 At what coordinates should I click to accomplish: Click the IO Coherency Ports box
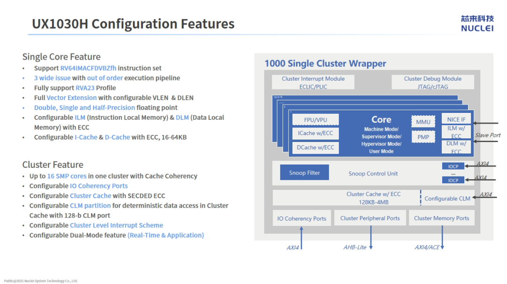[x=301, y=218]
